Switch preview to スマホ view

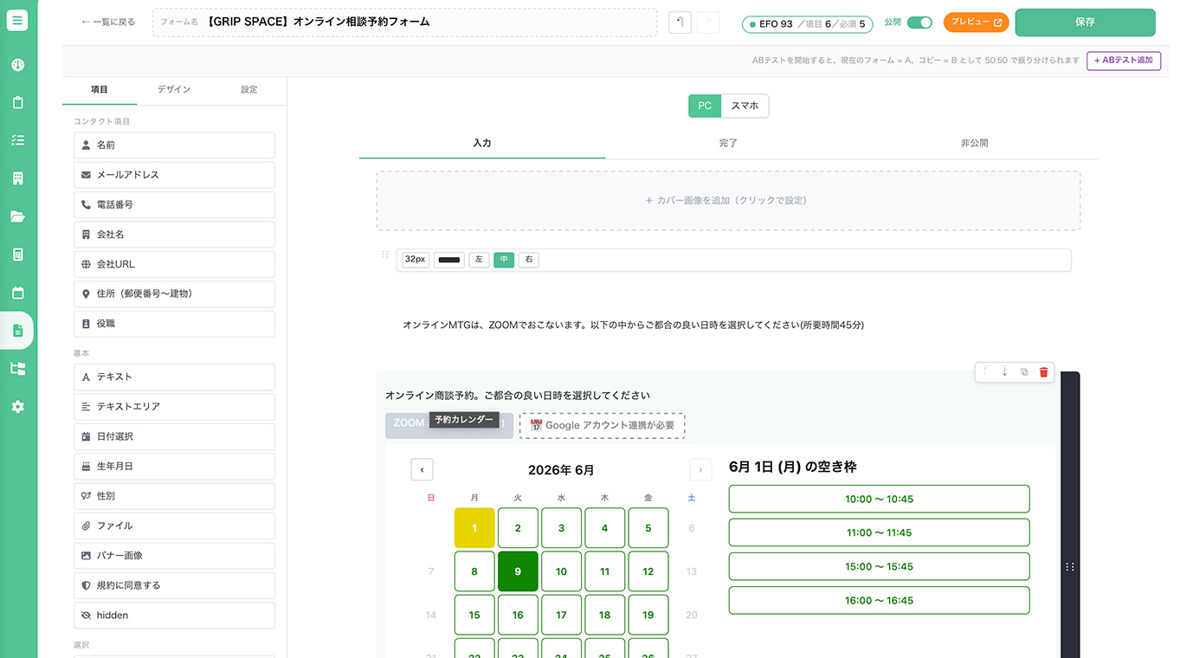tap(745, 106)
